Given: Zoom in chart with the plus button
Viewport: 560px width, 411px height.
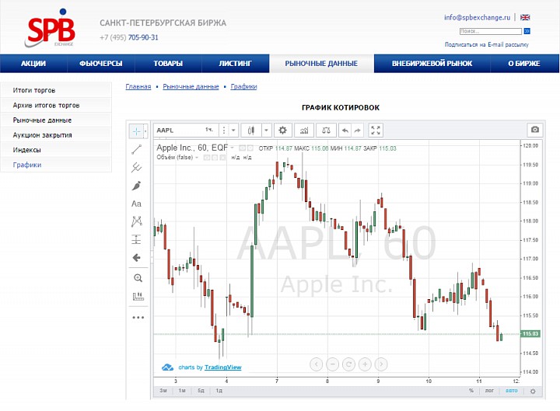Looking at the screenshot, I should [x=365, y=364].
